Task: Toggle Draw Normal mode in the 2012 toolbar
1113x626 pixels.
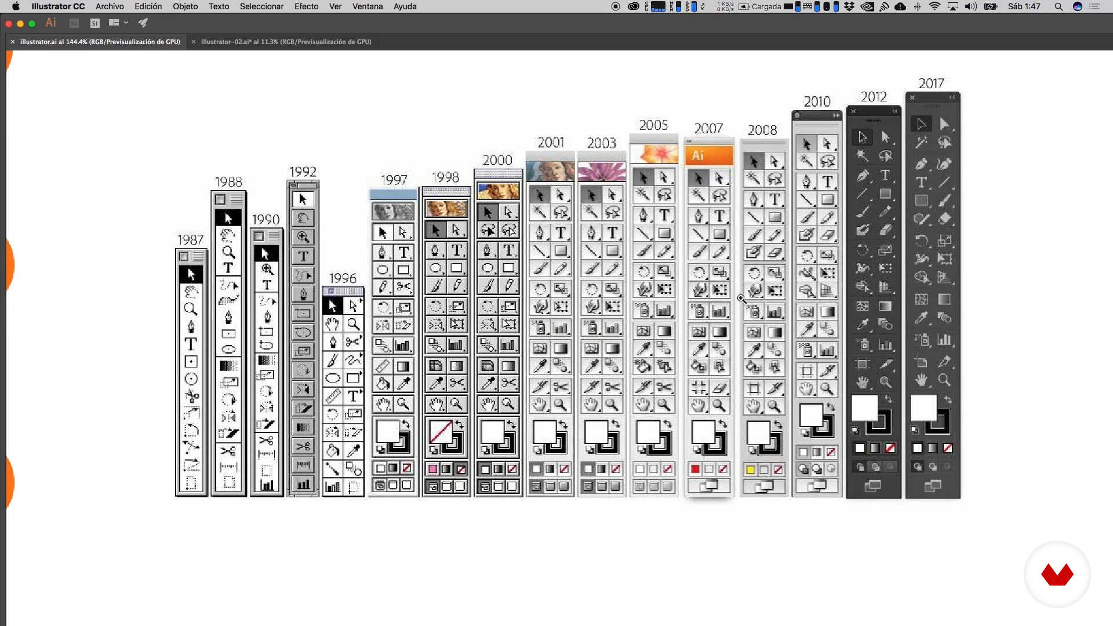Action: tap(860, 467)
